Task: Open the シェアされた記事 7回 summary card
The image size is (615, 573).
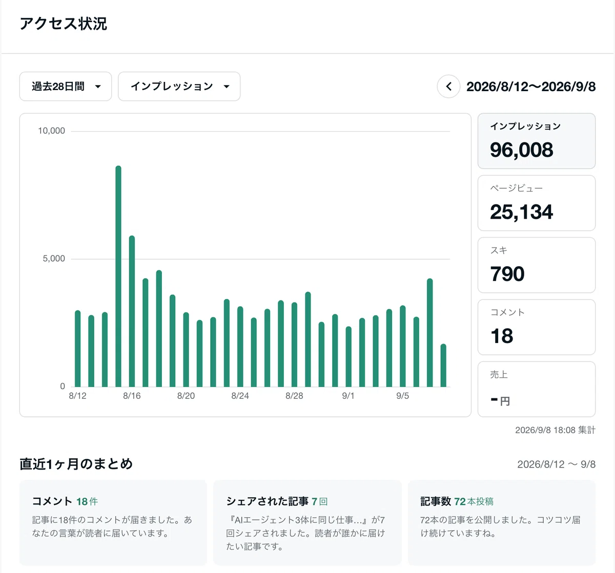Action: coord(307,522)
